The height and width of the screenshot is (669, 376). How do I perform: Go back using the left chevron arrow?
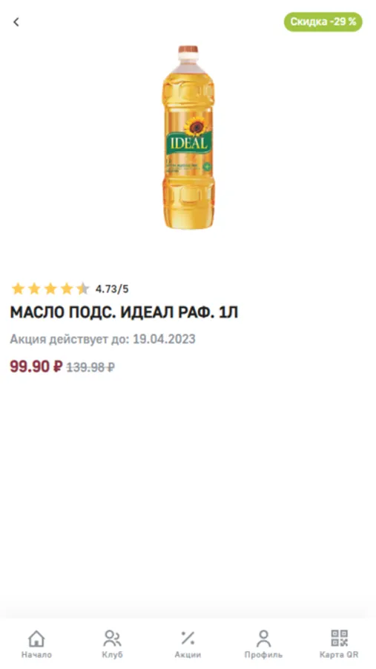point(16,22)
